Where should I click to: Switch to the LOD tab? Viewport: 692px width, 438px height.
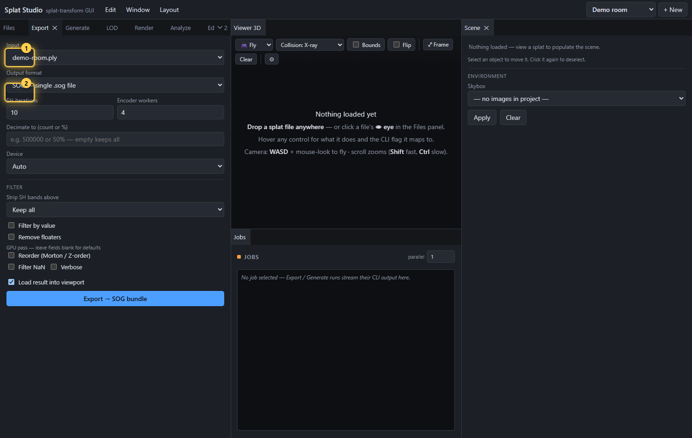click(x=112, y=28)
